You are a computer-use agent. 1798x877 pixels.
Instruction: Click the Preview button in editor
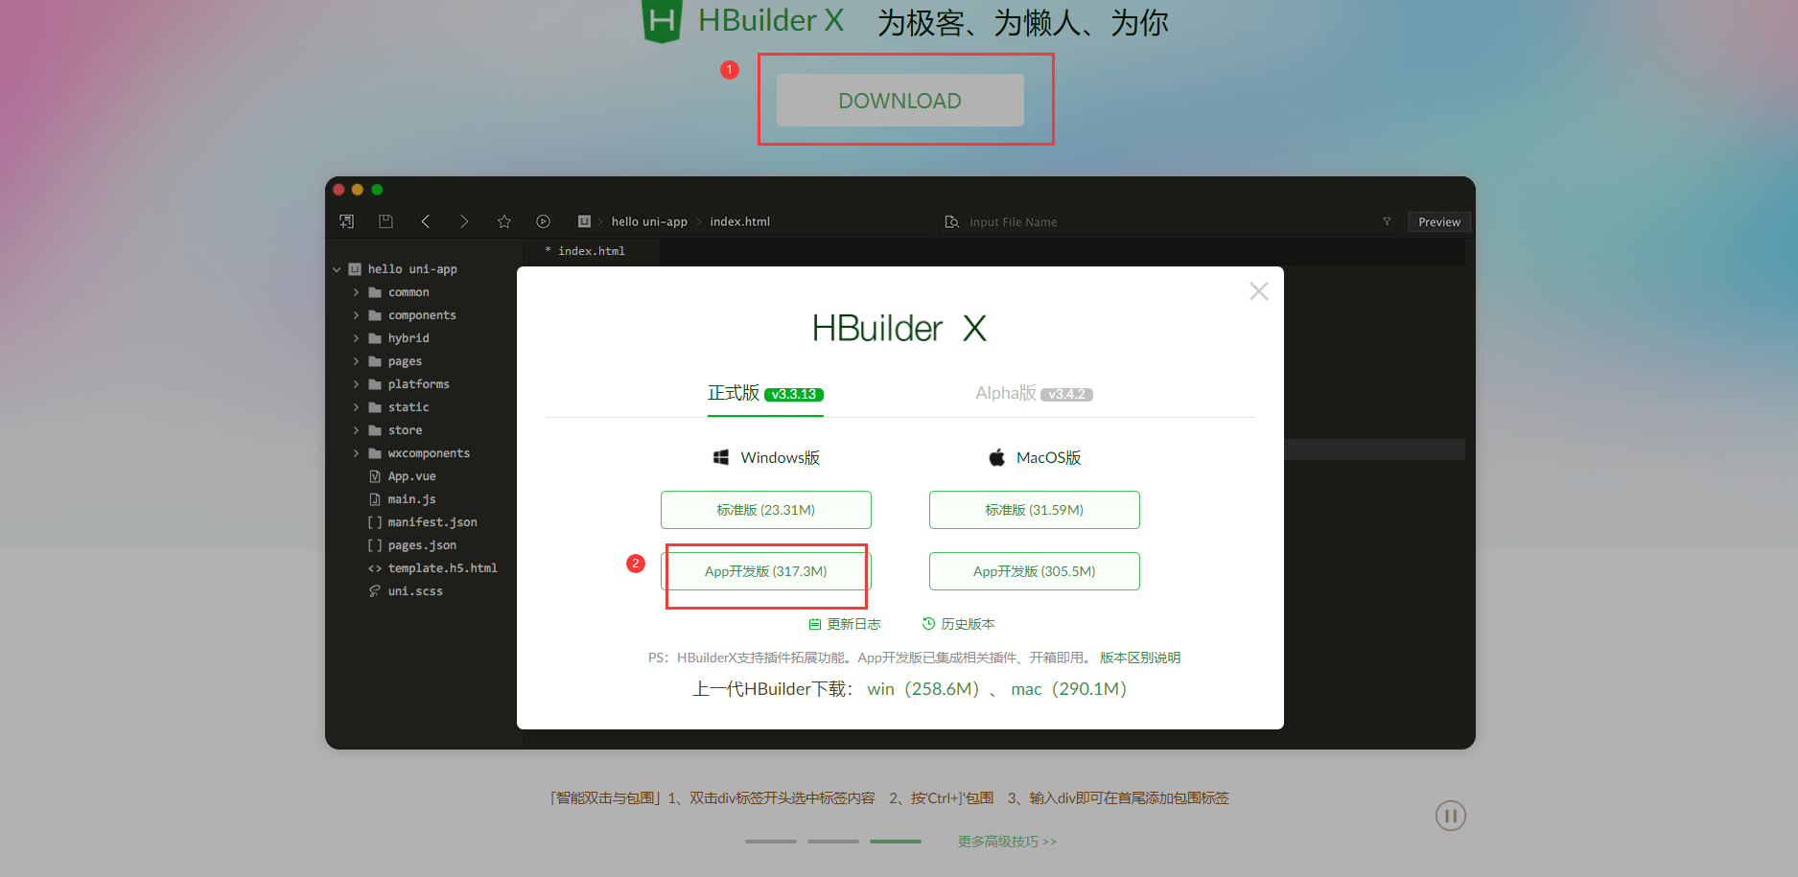(x=1439, y=221)
